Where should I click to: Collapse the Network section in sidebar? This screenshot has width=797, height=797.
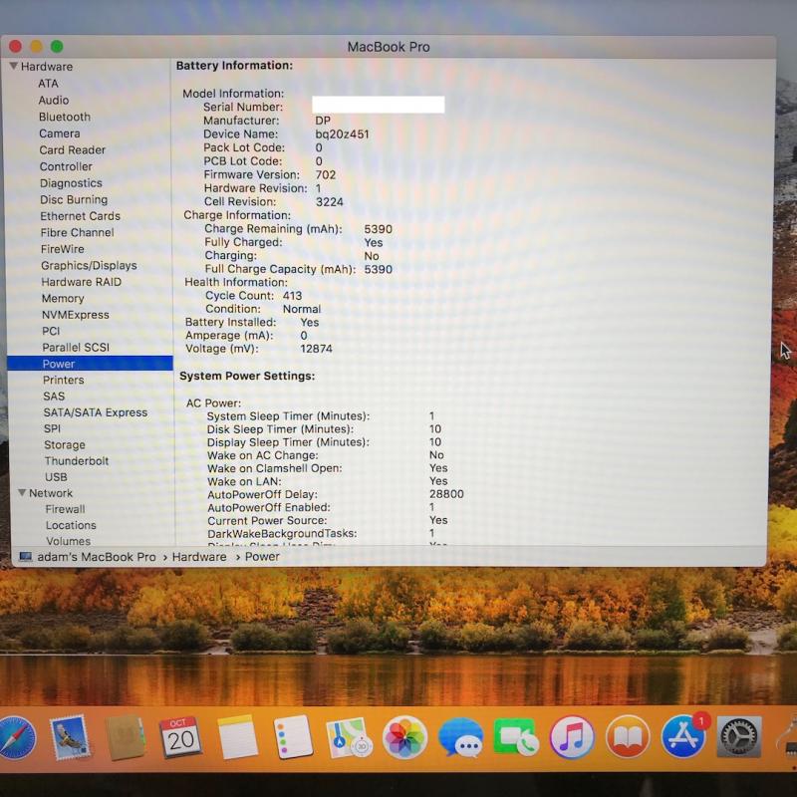22,492
